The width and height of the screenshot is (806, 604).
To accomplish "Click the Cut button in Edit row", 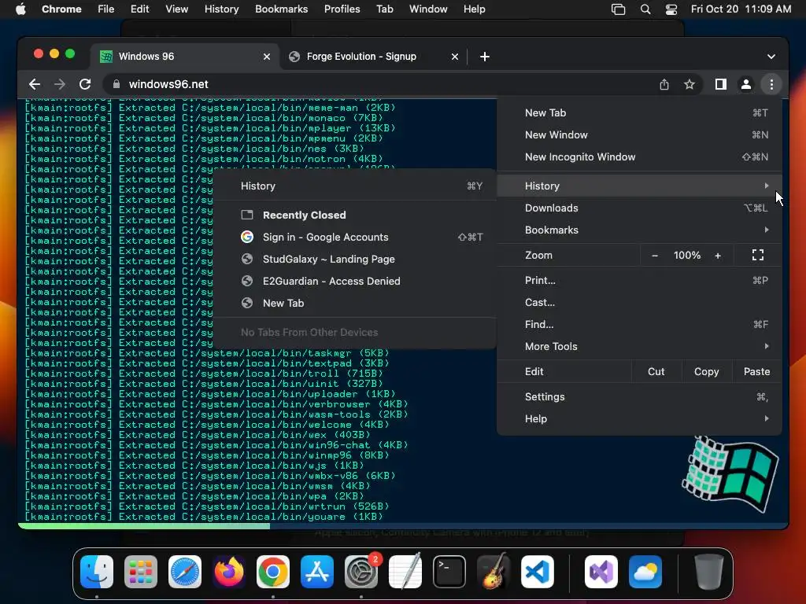I will point(656,372).
